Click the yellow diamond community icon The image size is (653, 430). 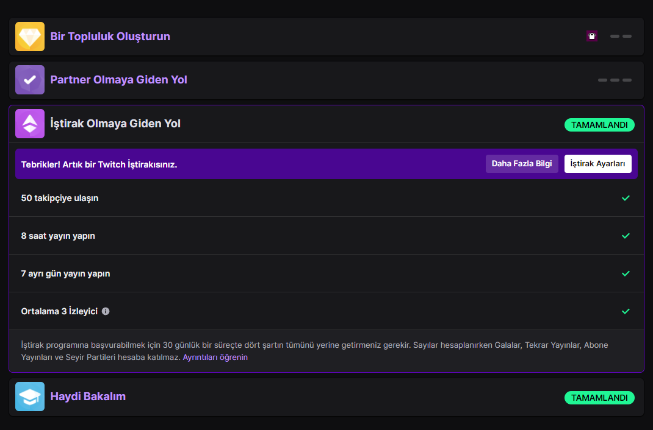30,37
